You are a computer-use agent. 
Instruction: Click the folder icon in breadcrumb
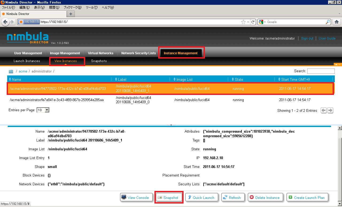click(11, 71)
